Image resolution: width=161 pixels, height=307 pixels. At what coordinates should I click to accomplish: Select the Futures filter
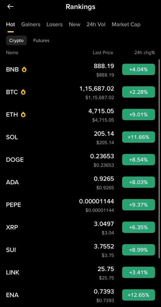41,41
